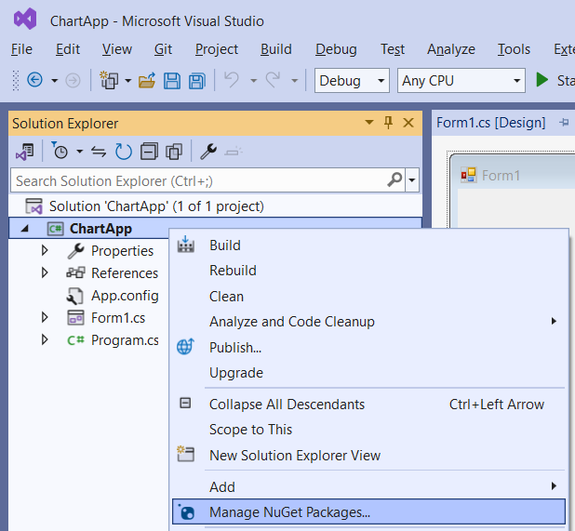
Task: Choose Manage NuGet Packages...
Action: pos(368,512)
